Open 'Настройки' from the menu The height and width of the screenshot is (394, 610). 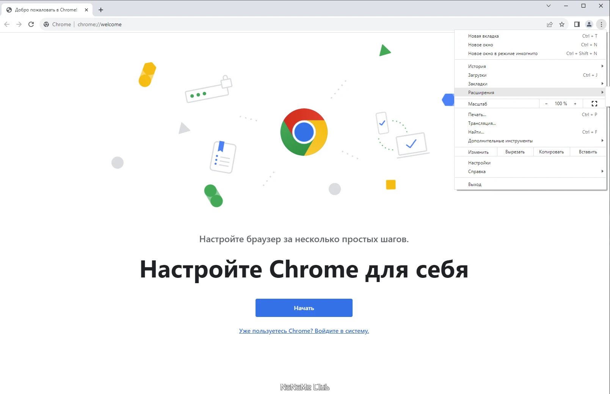pos(530,163)
